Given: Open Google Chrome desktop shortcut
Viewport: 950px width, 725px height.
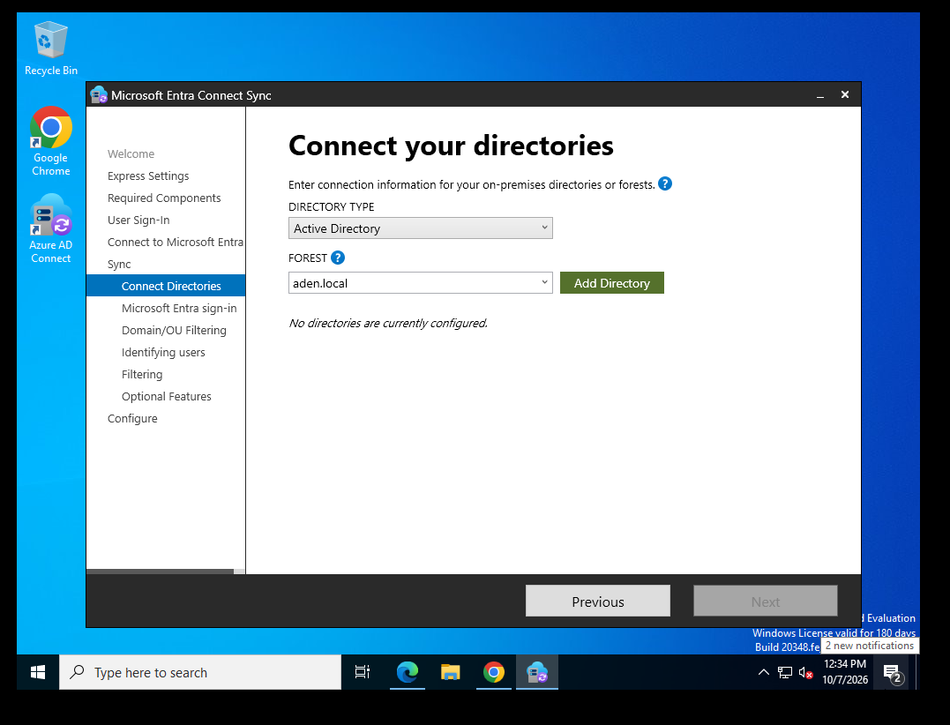Looking at the screenshot, I should [x=51, y=141].
